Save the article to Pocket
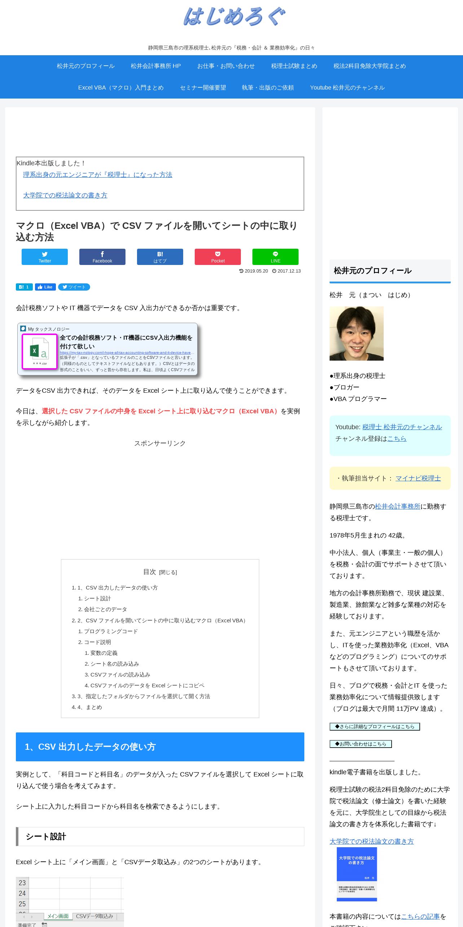 [218, 257]
